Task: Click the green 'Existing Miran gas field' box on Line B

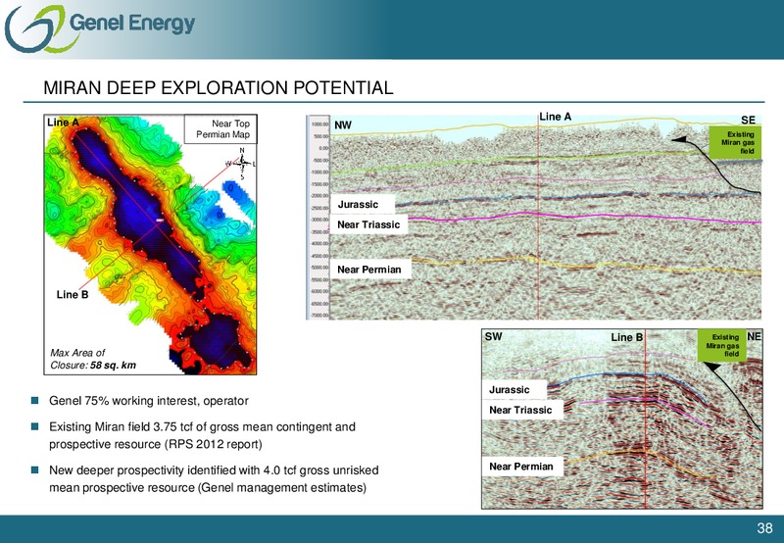Action: (x=722, y=345)
